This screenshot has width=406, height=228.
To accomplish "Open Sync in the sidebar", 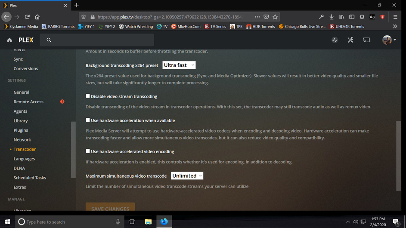I will (x=18, y=59).
